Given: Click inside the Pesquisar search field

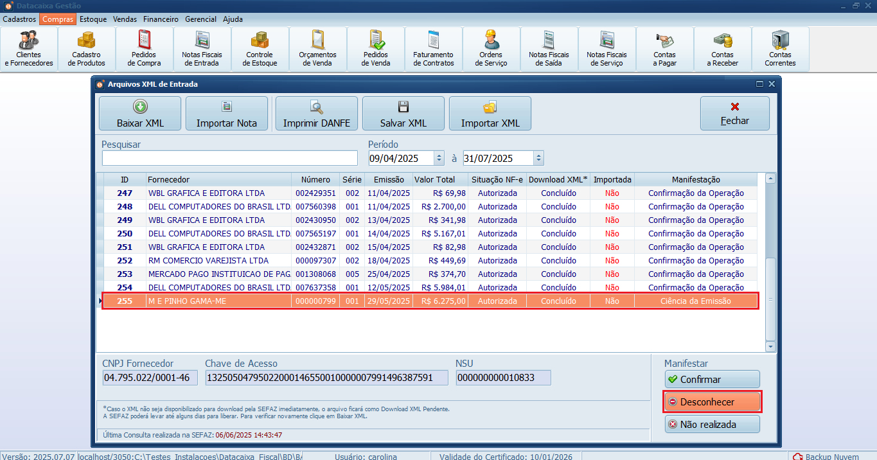Looking at the screenshot, I should [229, 158].
